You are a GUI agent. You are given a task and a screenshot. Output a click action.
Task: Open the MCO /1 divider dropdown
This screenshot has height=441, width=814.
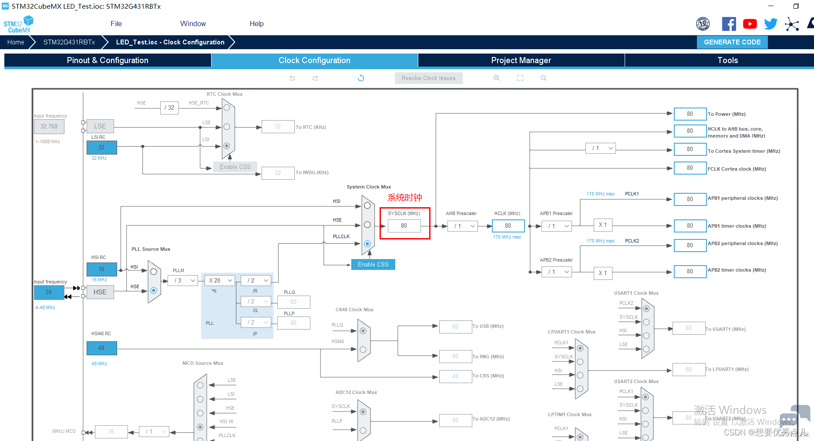(154, 431)
